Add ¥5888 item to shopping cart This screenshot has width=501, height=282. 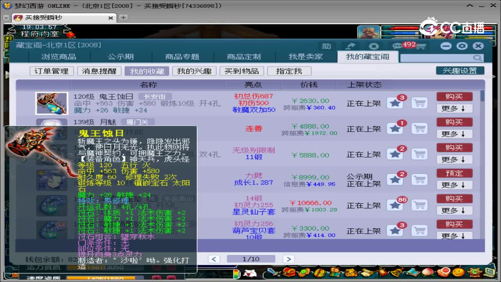point(419,154)
